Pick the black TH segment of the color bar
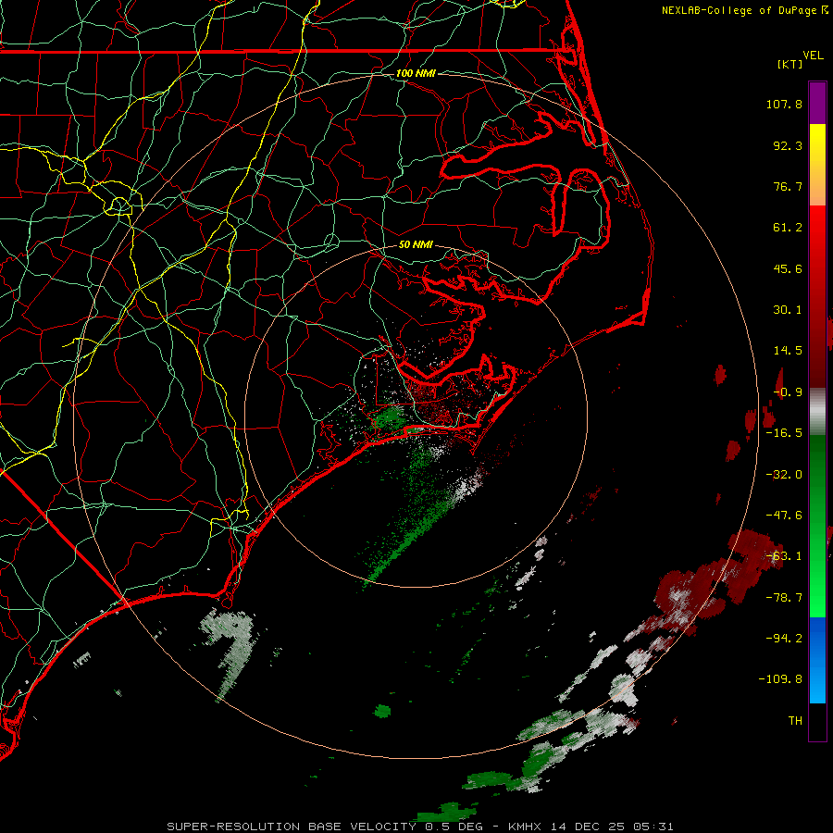Screen dimensions: 833x833 click(817, 722)
